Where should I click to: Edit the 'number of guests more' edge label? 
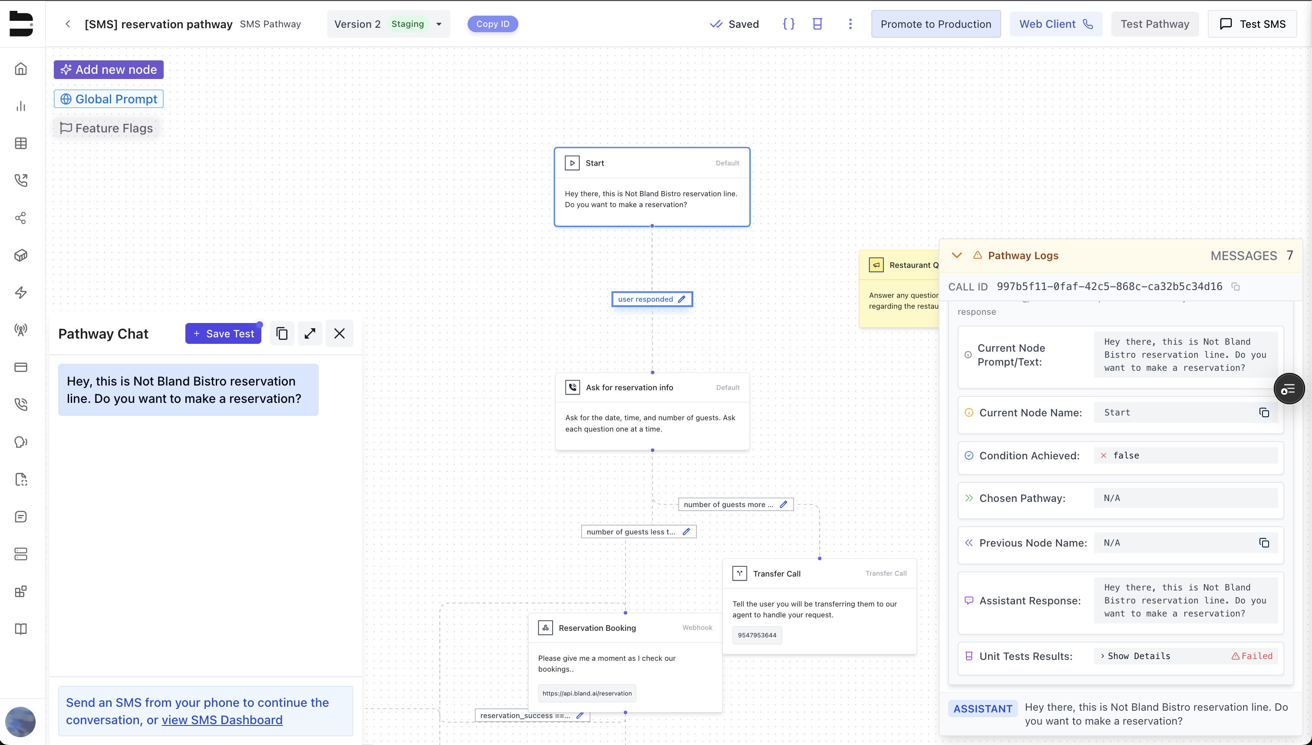coord(783,504)
